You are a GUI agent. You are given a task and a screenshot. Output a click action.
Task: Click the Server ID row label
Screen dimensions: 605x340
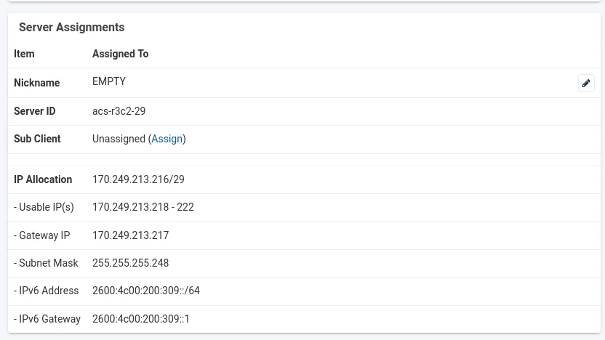[34, 111]
